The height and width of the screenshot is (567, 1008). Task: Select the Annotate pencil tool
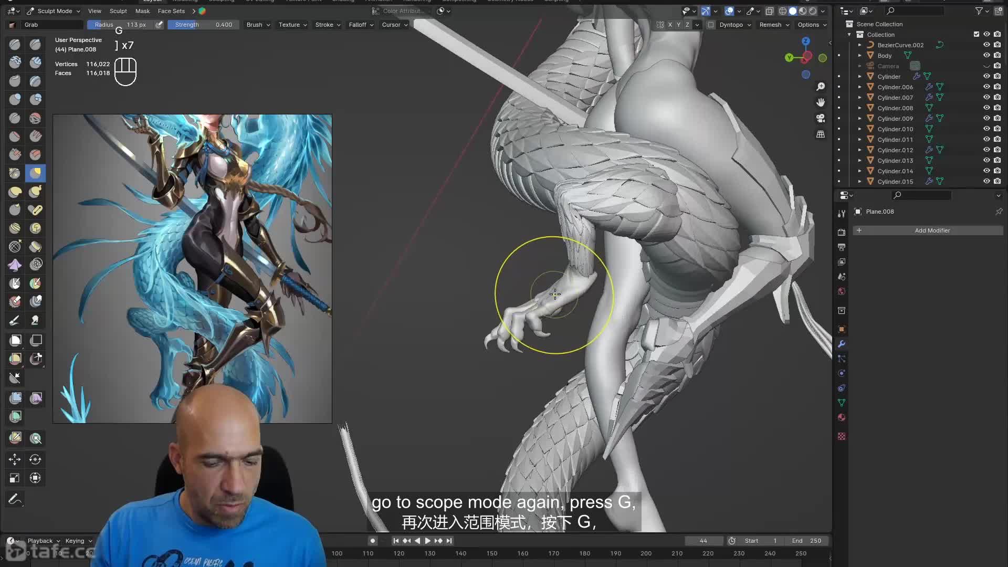point(15,499)
